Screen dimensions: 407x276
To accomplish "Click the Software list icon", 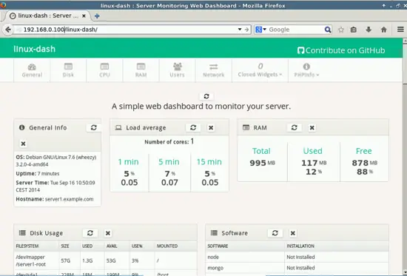I will (214, 233).
